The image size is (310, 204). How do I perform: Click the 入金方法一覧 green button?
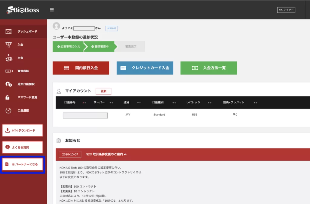209,68
